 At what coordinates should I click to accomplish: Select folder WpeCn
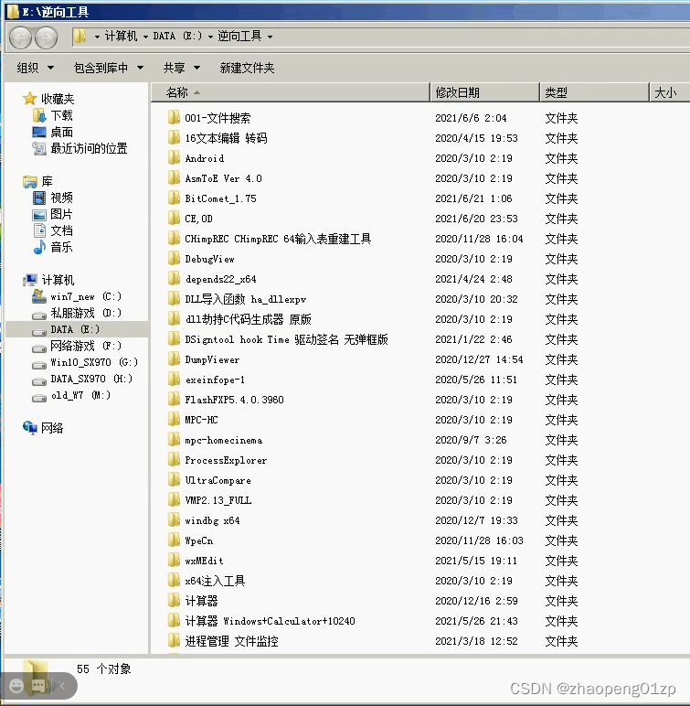coord(198,540)
